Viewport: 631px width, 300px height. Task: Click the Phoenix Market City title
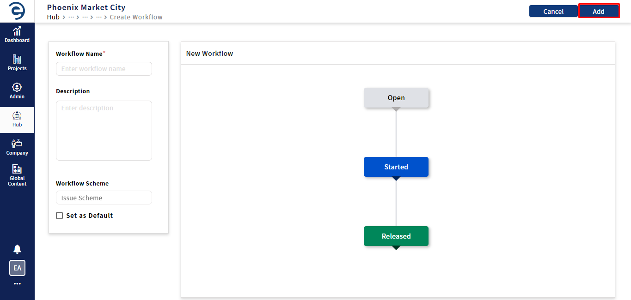pyautogui.click(x=86, y=7)
